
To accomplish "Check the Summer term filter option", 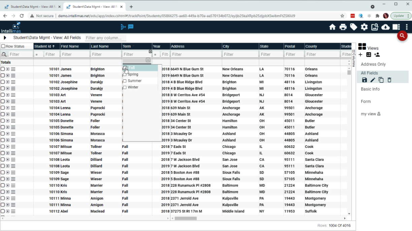I will pos(125,81).
